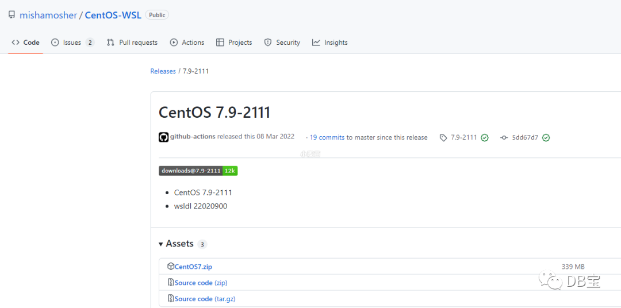Click the verified check icon next to 5dd67d7

[546, 138]
